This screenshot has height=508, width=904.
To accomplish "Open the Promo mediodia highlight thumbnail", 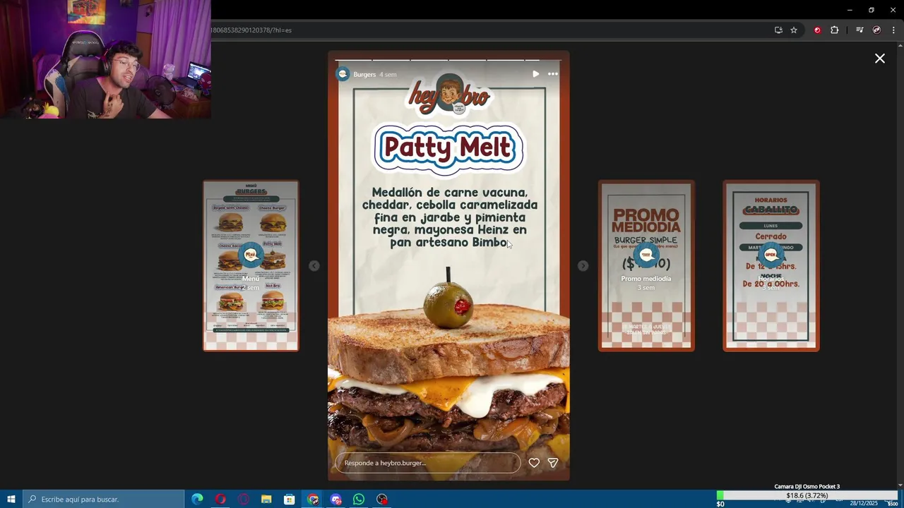I will tap(646, 265).
